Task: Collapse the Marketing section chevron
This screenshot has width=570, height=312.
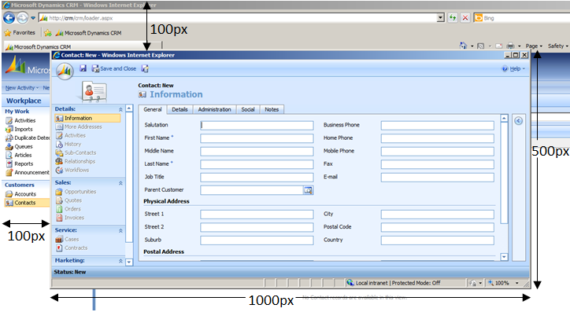Action: click(120, 261)
